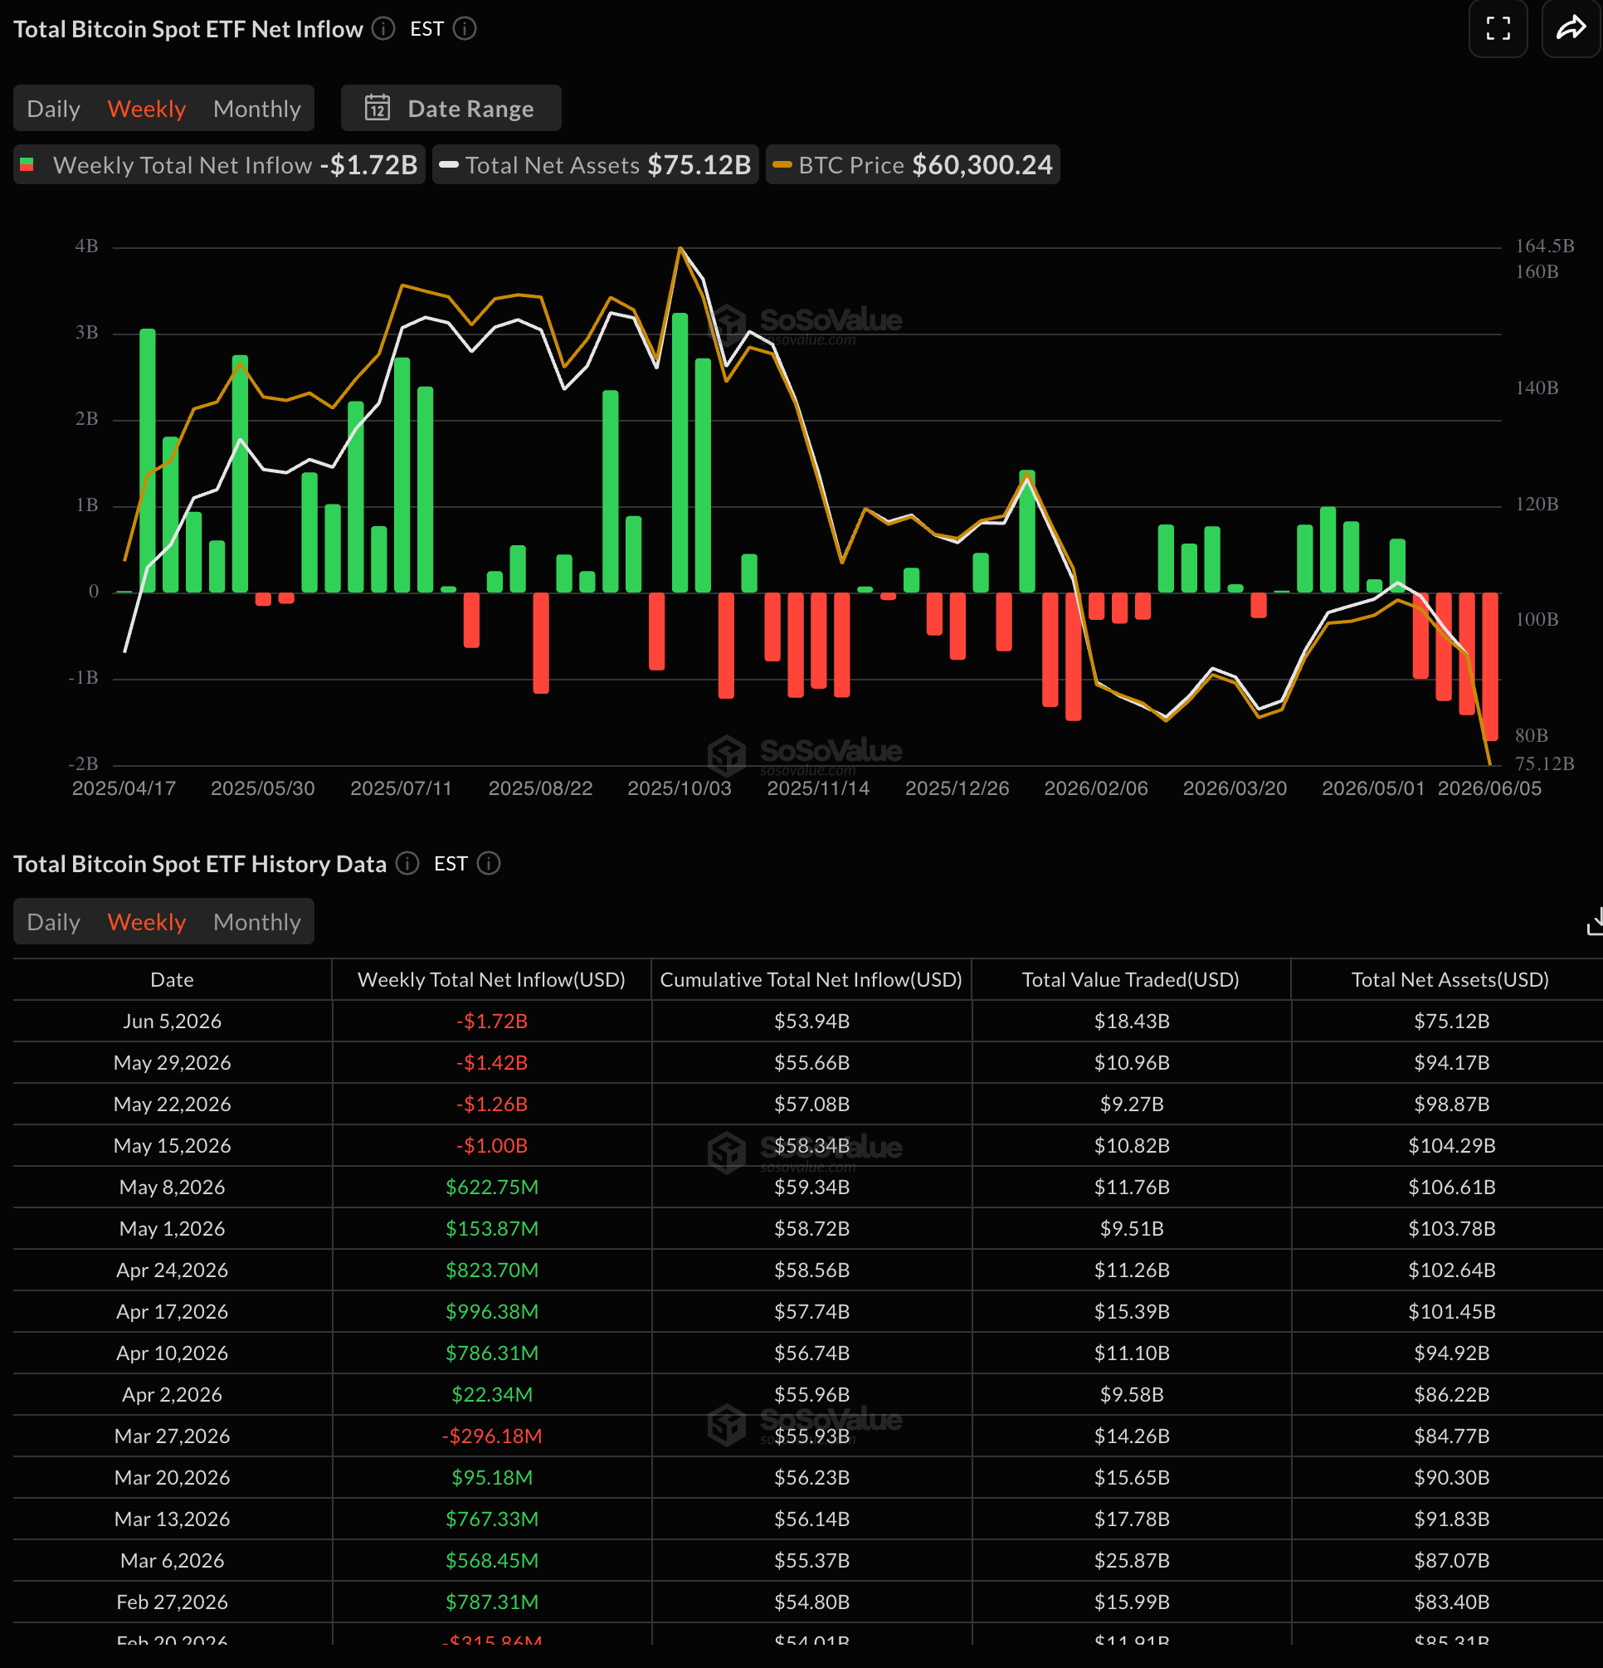This screenshot has height=1668, width=1603.
Task: Click the -$296.18M inflow value
Action: [492, 1437]
